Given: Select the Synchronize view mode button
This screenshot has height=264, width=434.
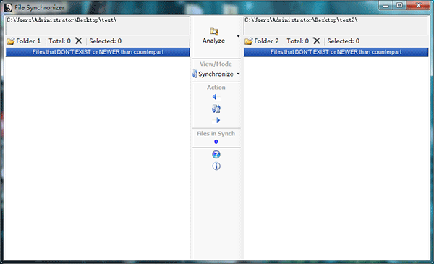Looking at the screenshot, I should [x=213, y=74].
